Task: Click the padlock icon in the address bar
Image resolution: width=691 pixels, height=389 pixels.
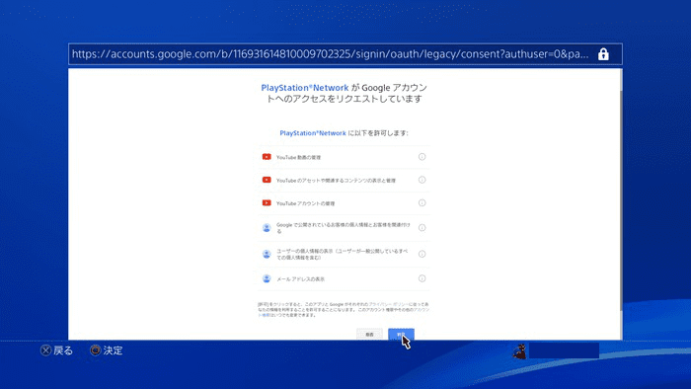Action: pos(603,54)
